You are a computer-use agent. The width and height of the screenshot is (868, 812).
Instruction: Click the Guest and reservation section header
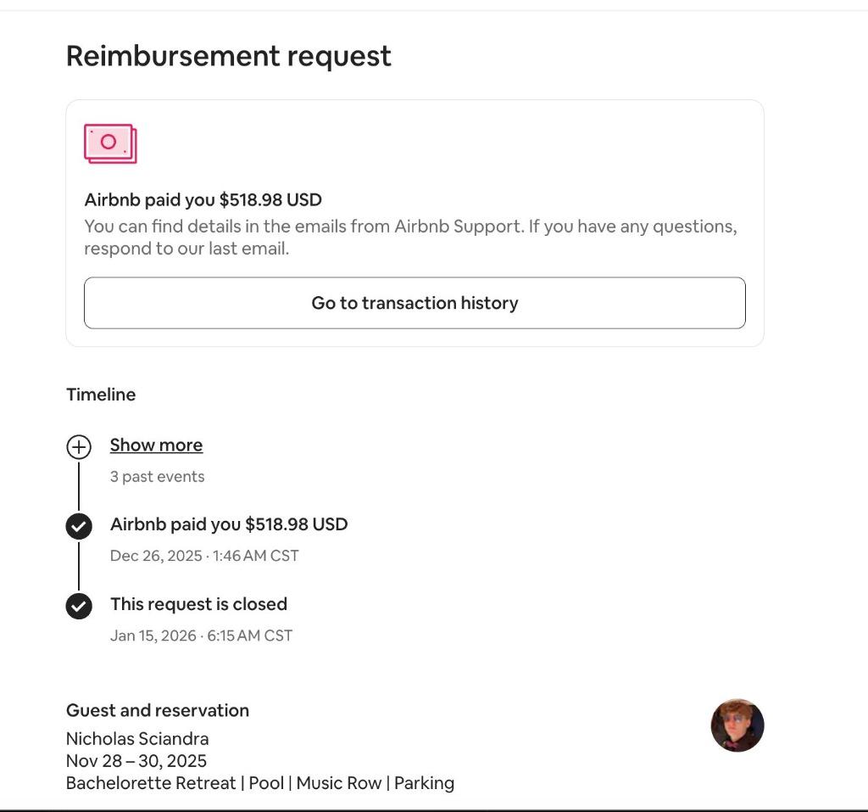[157, 710]
